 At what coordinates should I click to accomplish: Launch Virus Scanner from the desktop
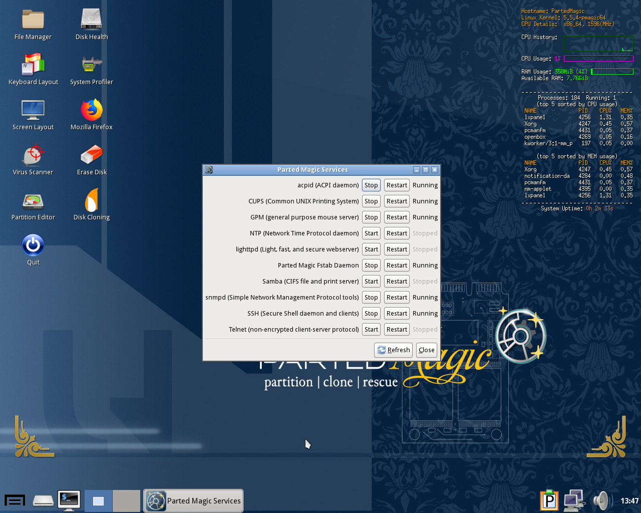pos(33,156)
